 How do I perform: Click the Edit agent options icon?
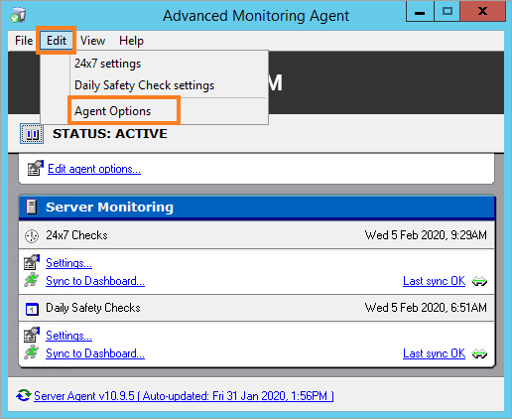coord(35,168)
